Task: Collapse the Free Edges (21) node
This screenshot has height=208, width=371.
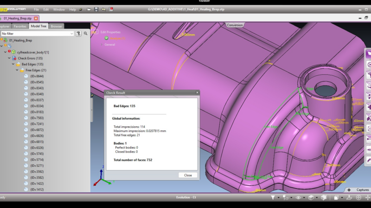Action: point(17,70)
